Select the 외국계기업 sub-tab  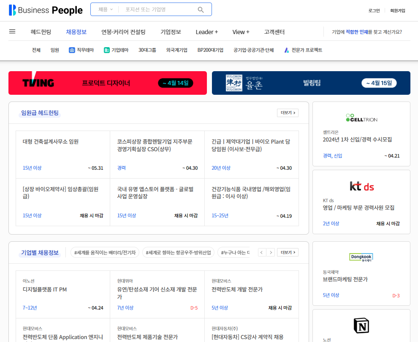click(x=177, y=50)
